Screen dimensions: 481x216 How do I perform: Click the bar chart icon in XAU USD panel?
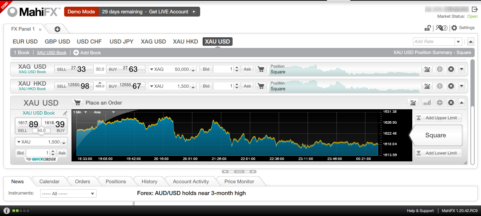(x=427, y=103)
